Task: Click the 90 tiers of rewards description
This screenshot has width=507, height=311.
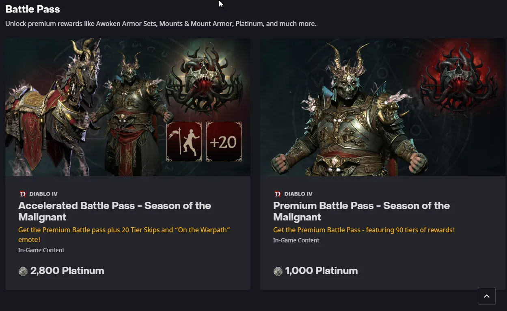Action: tap(364, 230)
